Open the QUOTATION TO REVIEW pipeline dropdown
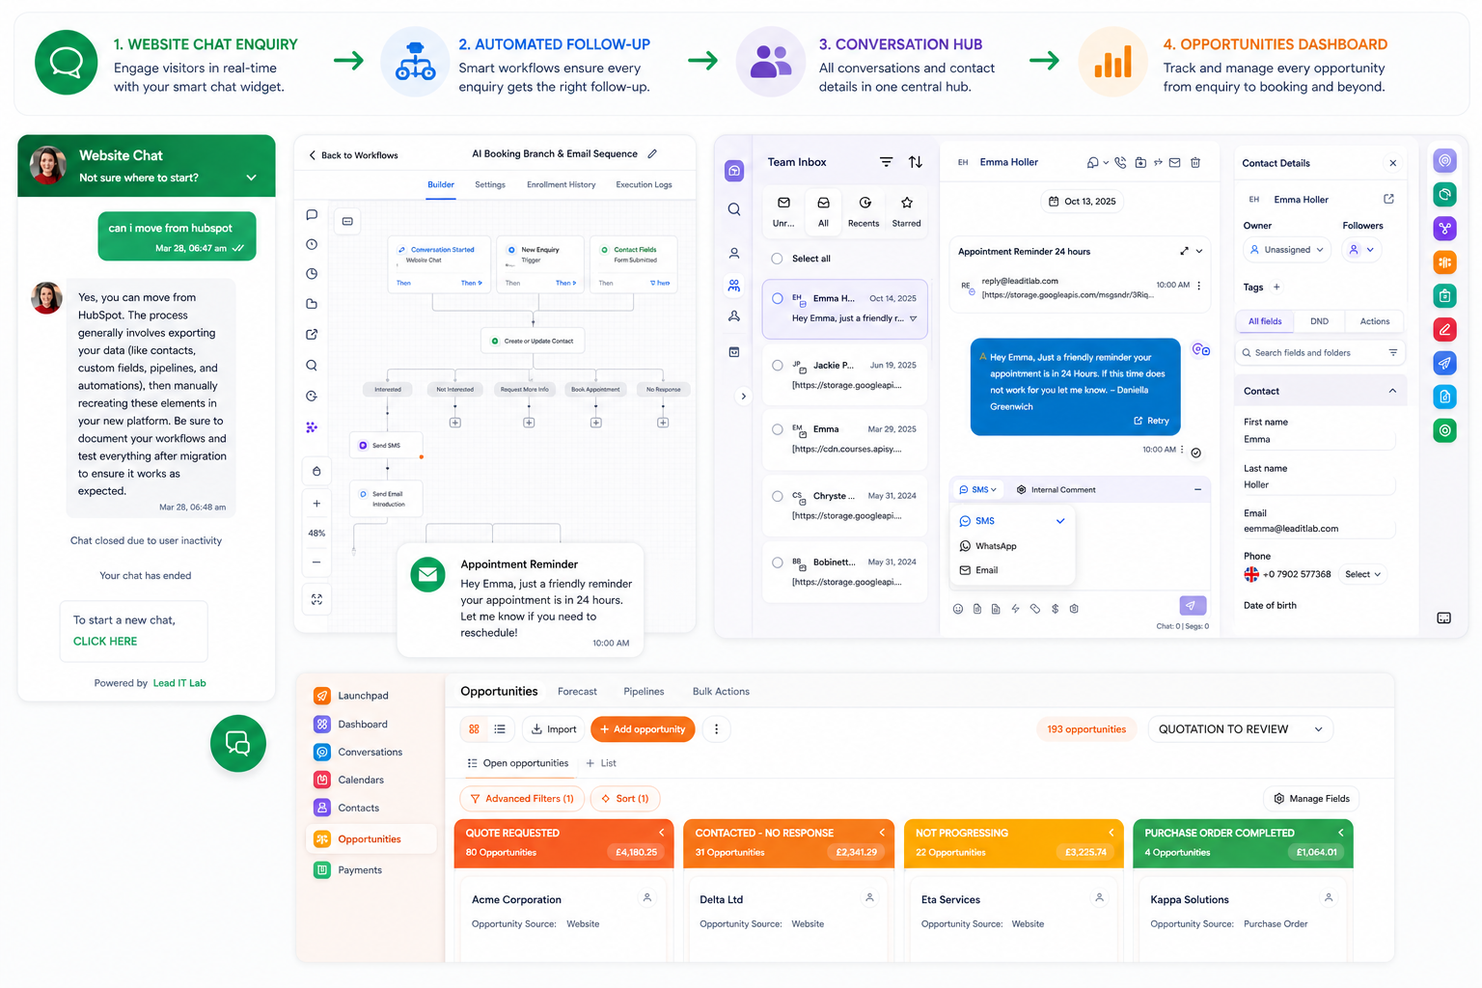This screenshot has height=988, width=1482. [1240, 729]
